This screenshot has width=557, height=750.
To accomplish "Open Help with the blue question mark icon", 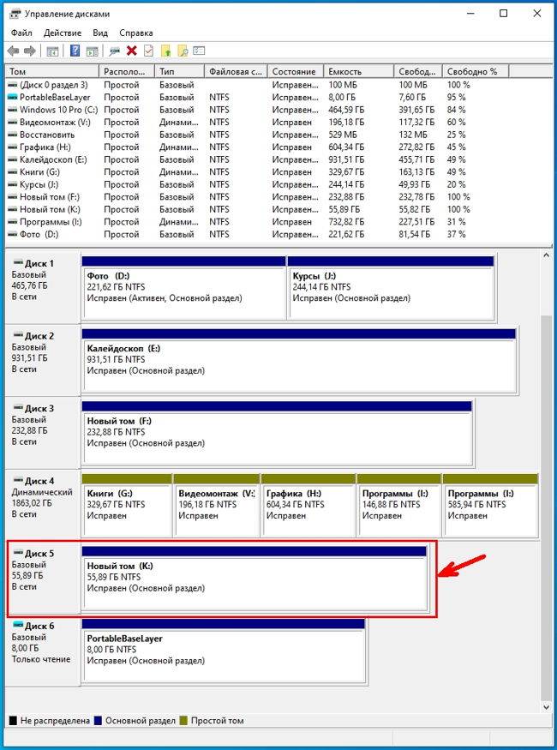I will [75, 51].
